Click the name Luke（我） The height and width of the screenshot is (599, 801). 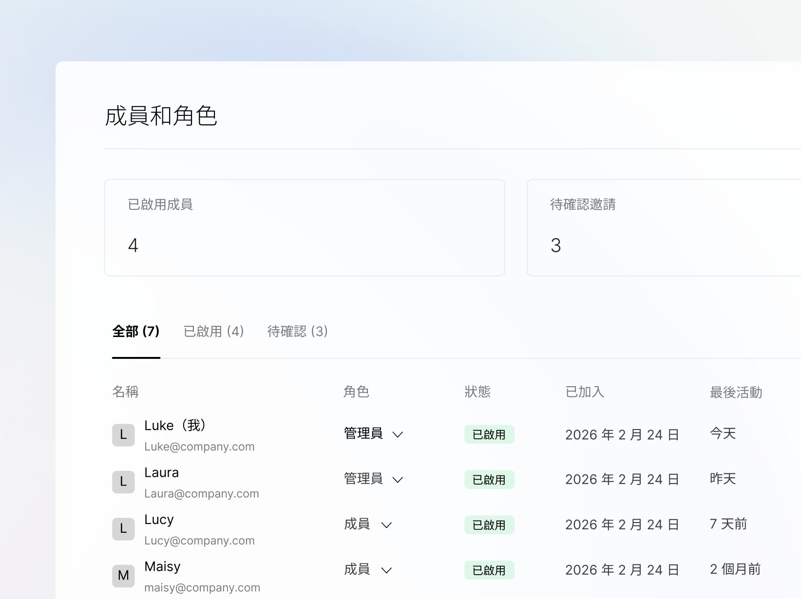pos(175,425)
